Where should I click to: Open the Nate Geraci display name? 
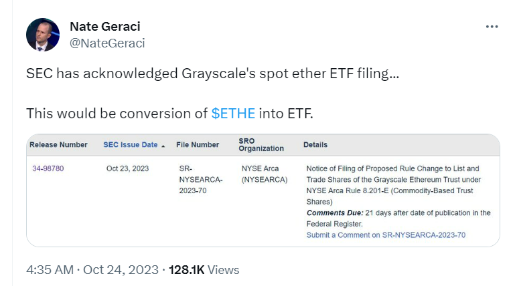(x=105, y=26)
